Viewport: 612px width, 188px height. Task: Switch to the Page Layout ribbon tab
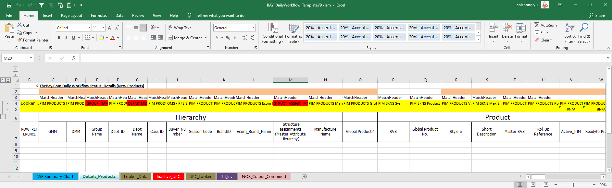tap(71, 15)
